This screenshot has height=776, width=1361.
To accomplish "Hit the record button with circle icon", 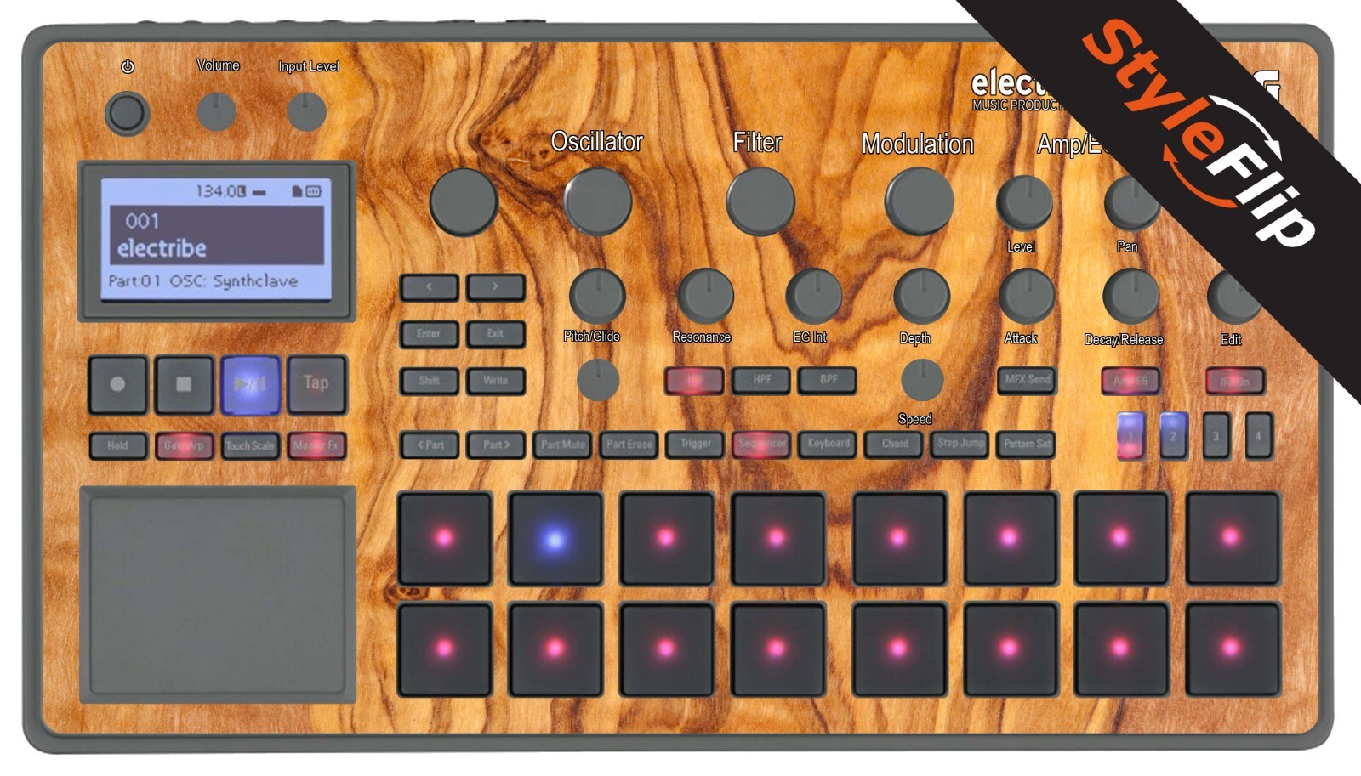I will (117, 384).
